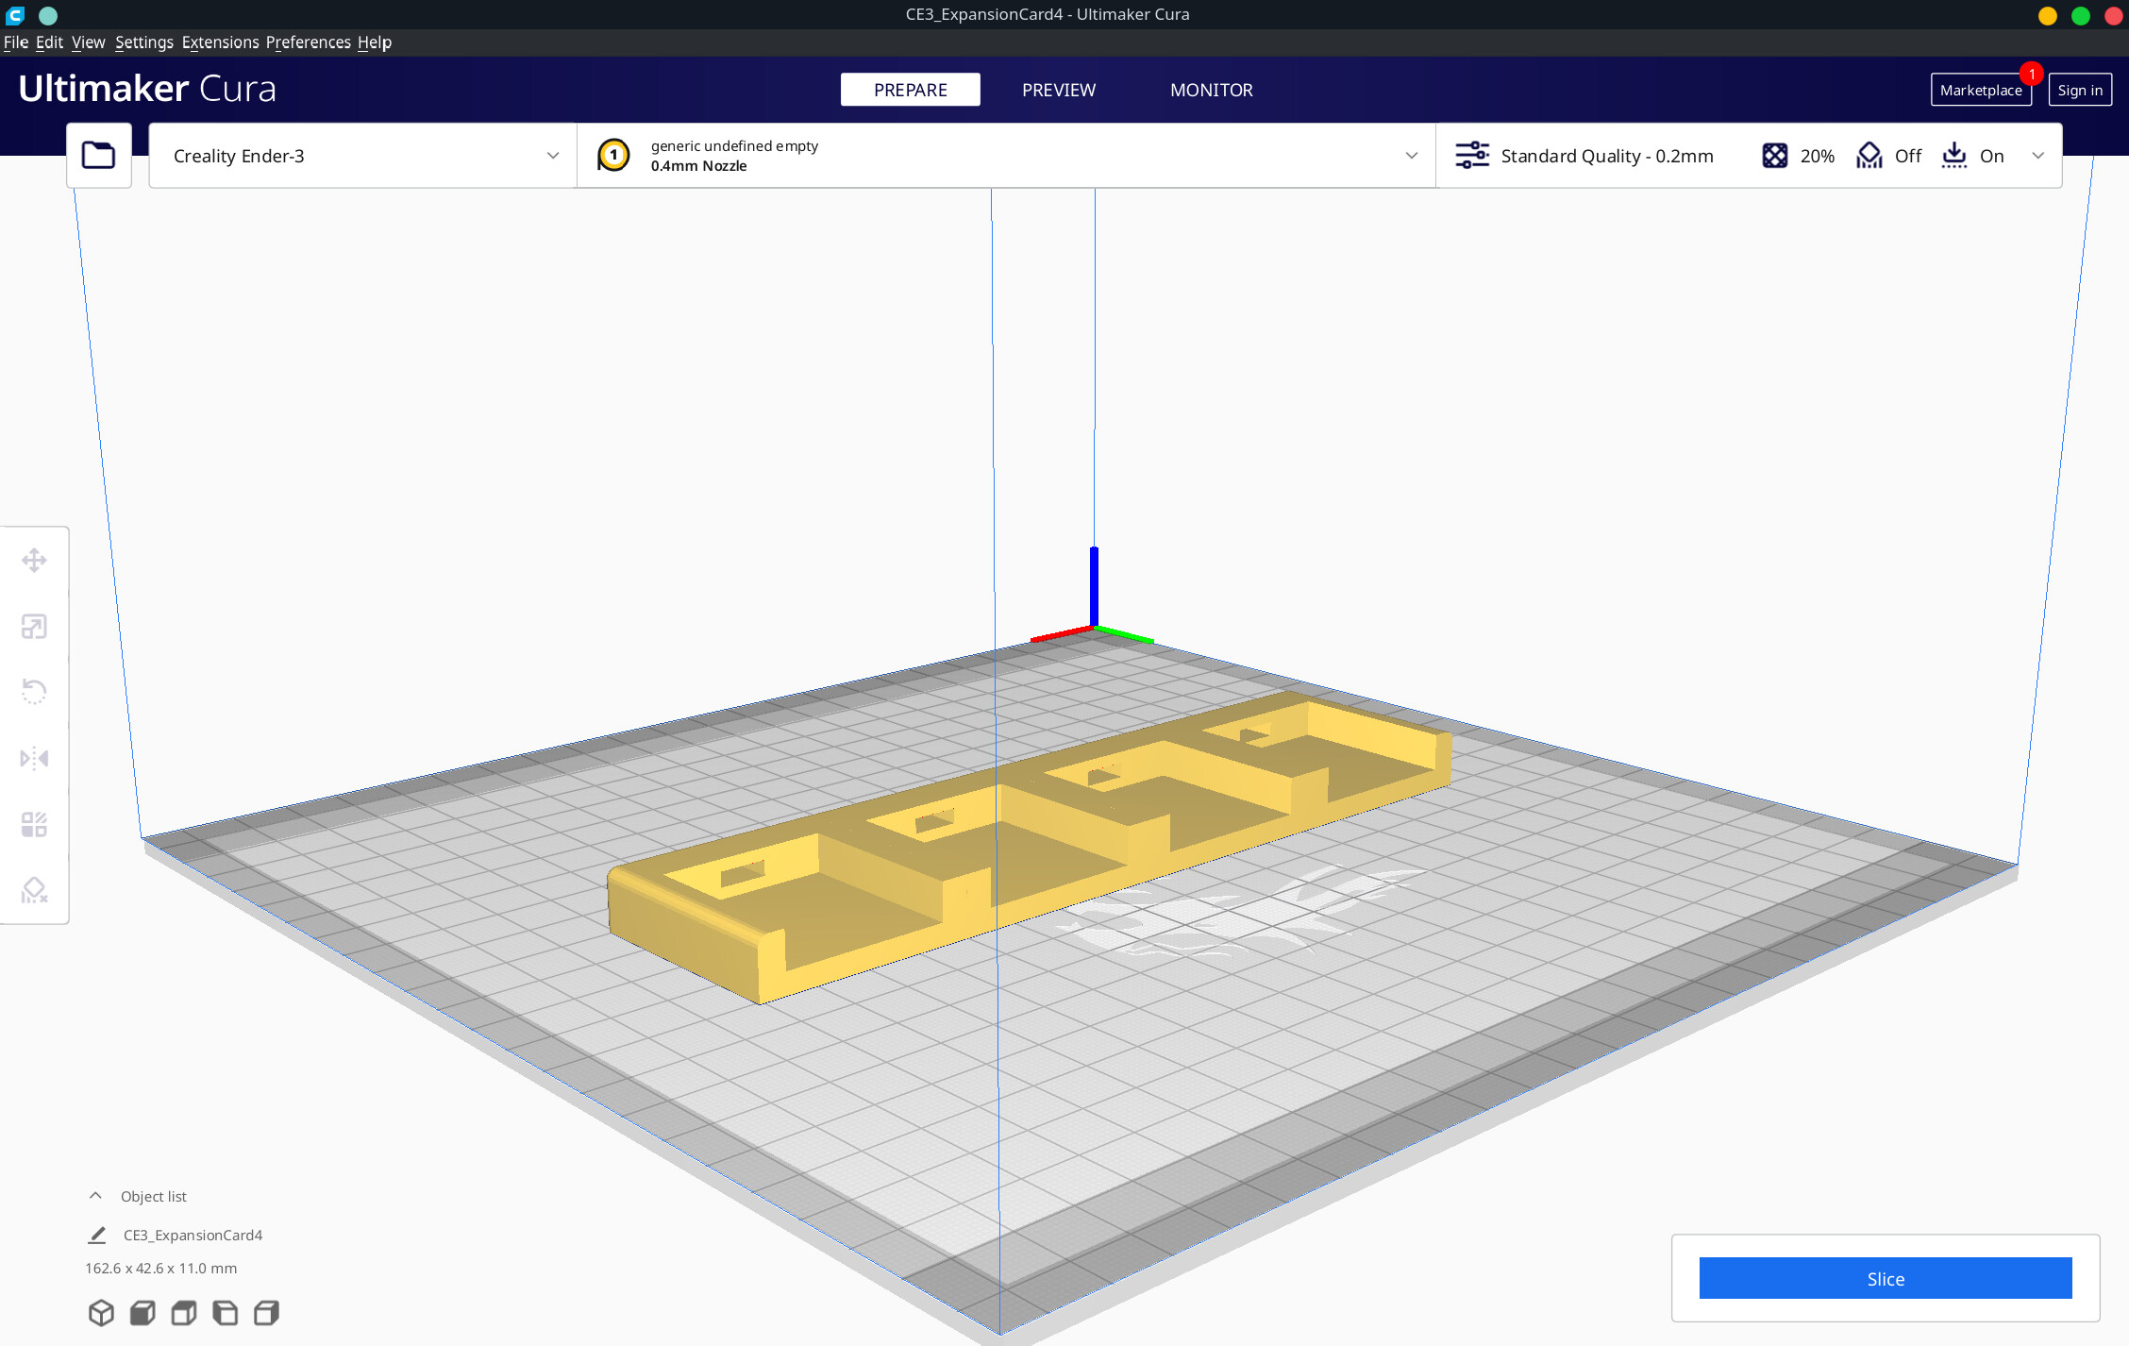Click the support Off icon

1869,156
